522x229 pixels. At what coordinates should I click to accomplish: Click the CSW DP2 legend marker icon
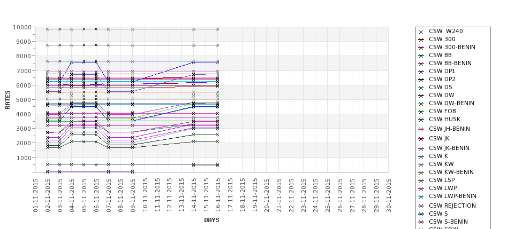(x=421, y=80)
